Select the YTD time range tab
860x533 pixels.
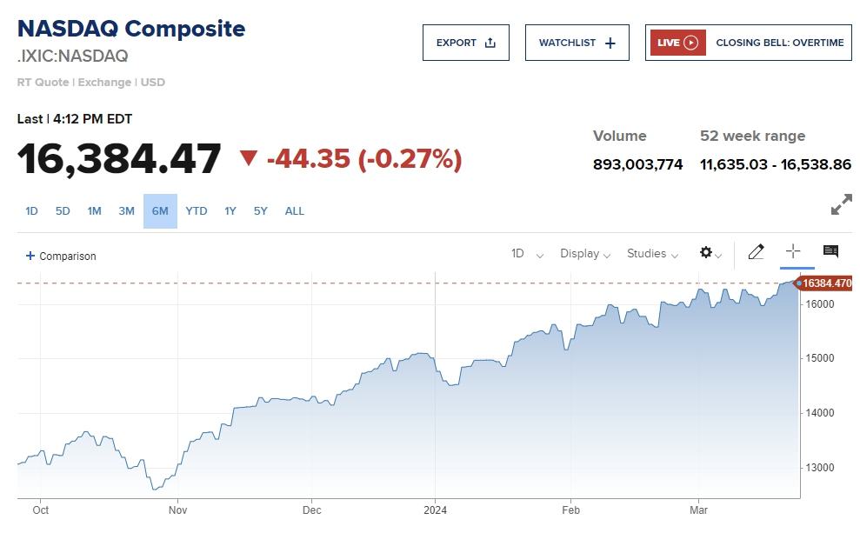coord(197,211)
